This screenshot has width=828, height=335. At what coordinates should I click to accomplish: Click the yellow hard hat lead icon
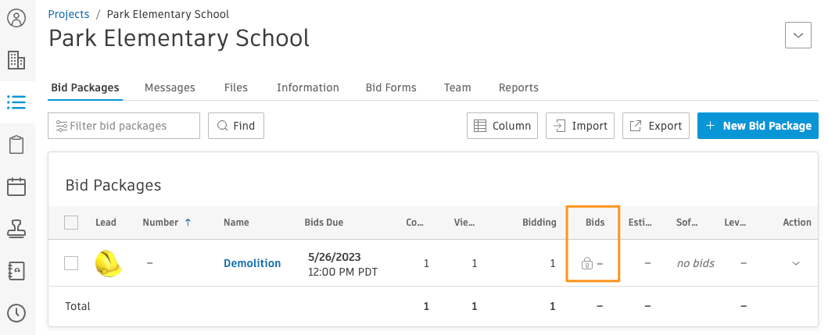coord(107,264)
